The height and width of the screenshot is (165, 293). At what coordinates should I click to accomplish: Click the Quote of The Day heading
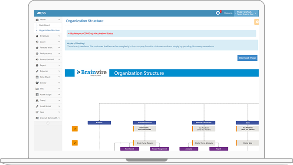[76, 43]
